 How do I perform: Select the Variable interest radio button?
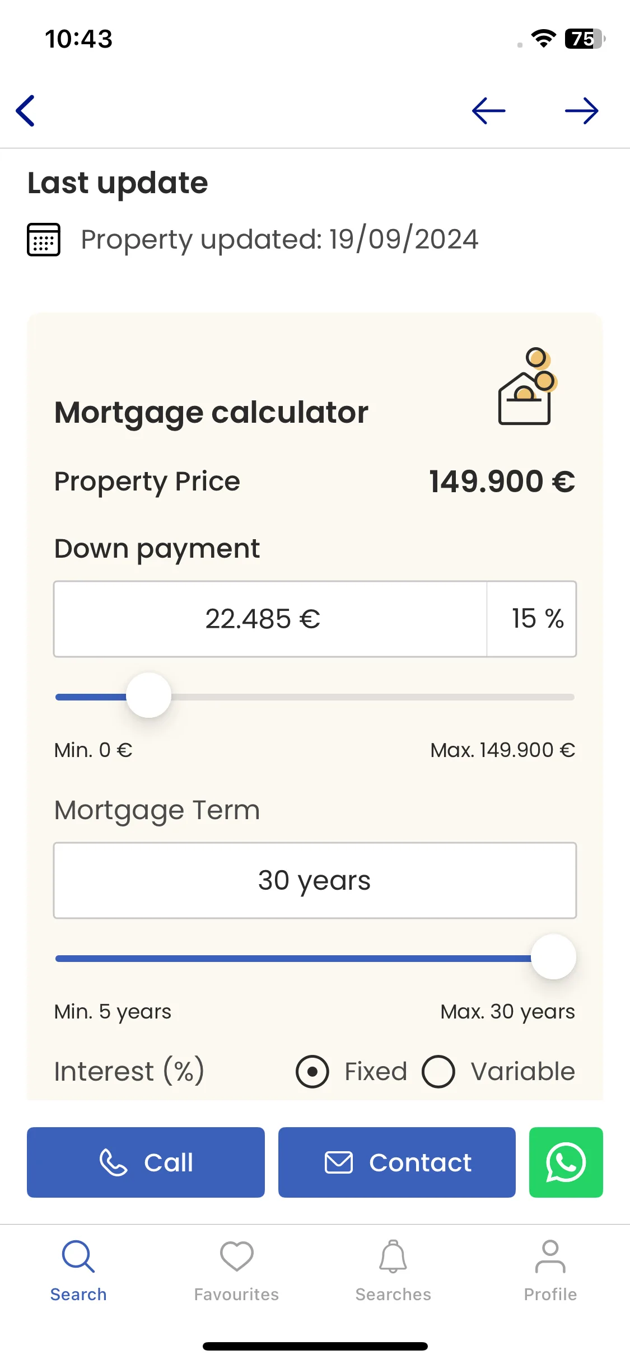[x=438, y=1072]
